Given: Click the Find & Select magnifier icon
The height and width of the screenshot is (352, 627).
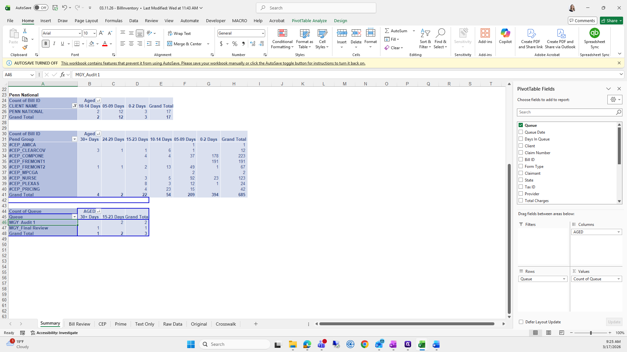Looking at the screenshot, I should pyautogui.click(x=440, y=33).
